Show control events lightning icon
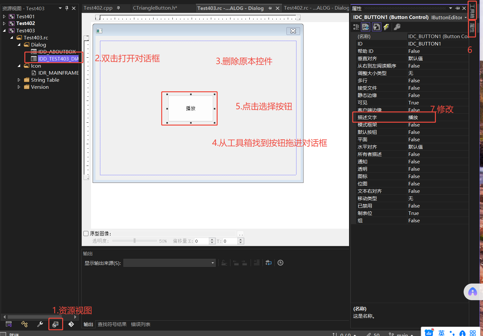The height and width of the screenshot is (336, 483). click(386, 27)
